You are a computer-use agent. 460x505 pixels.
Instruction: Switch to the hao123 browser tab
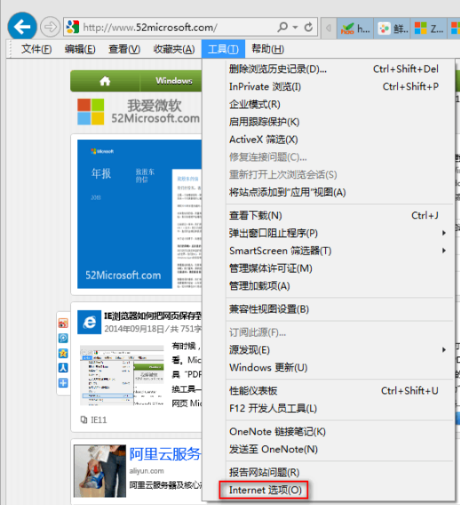[x=355, y=28]
